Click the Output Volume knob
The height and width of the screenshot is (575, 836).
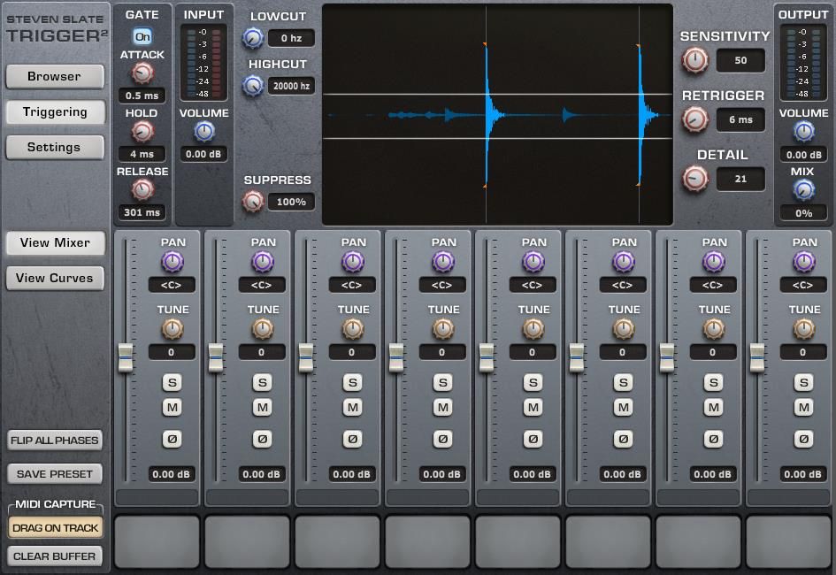click(804, 131)
